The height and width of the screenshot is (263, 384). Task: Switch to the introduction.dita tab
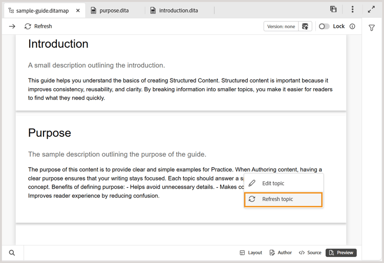coord(176,10)
